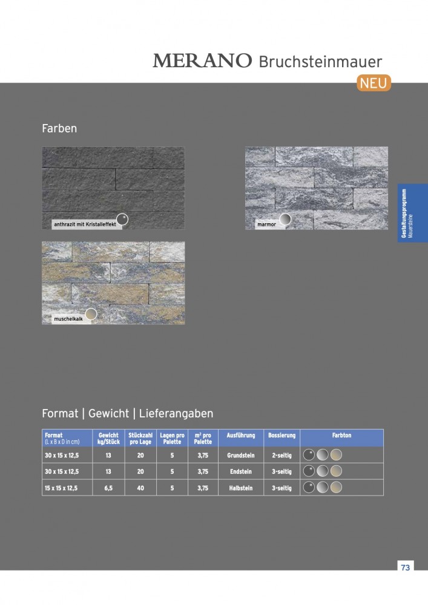Click the Format | Gewicht | Lieferangaben heading

pyautogui.click(x=127, y=414)
